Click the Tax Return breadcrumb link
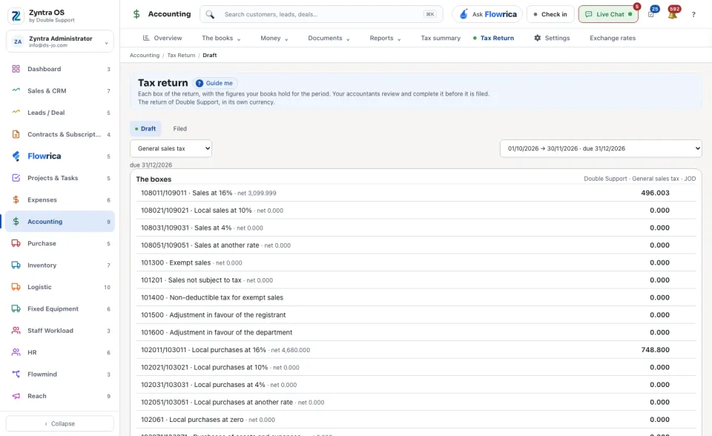Viewport: 712px width, 436px height. point(181,56)
